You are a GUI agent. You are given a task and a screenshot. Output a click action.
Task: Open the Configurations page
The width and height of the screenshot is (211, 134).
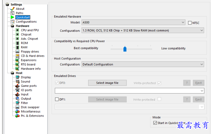click(x=26, y=21)
